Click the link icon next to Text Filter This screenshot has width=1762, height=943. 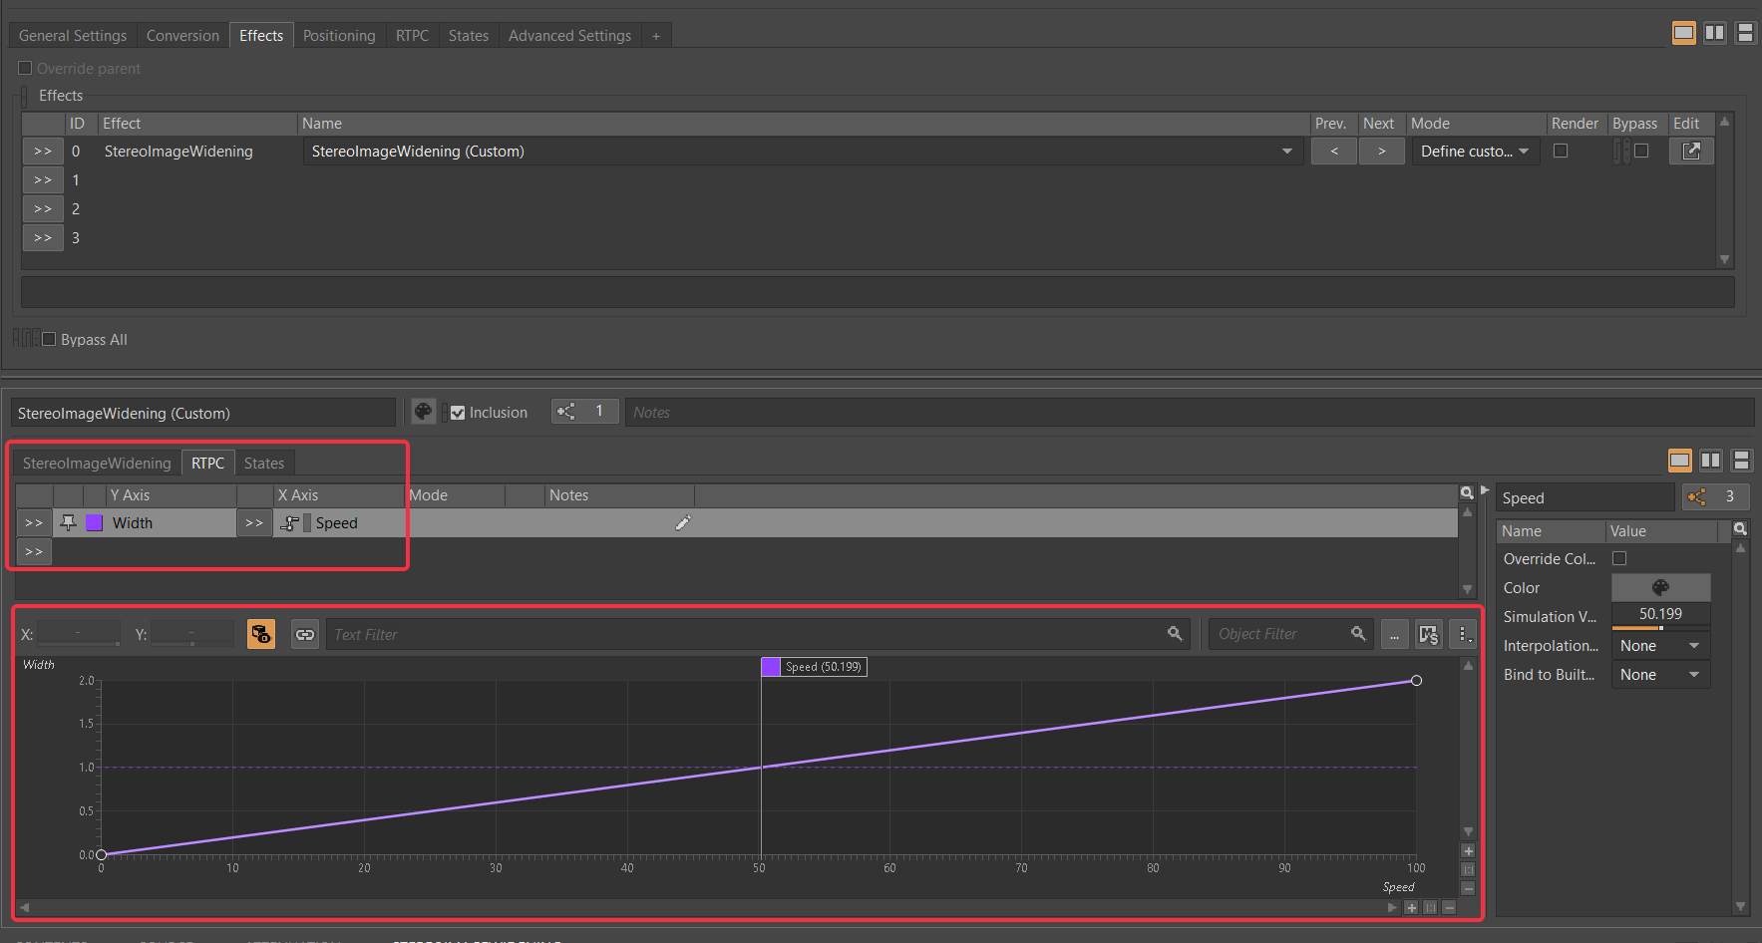click(x=305, y=634)
